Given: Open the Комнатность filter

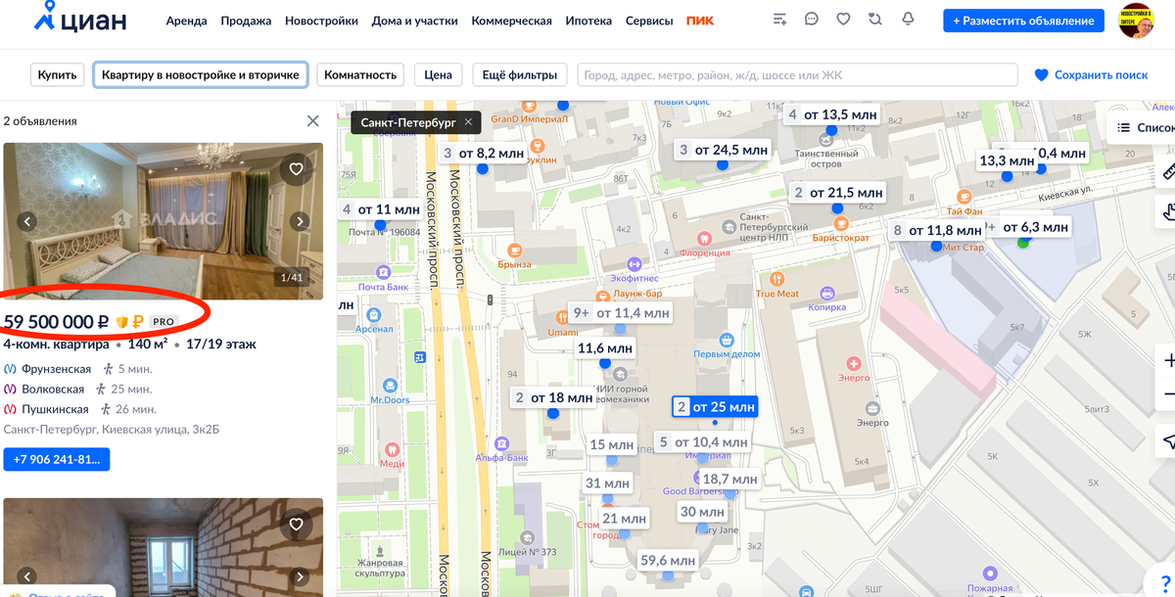Looking at the screenshot, I should [360, 74].
